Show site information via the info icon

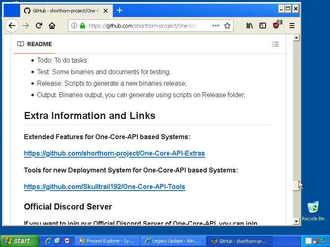(74, 26)
